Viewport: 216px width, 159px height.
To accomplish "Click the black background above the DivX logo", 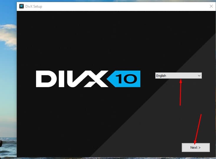I will [88, 38].
